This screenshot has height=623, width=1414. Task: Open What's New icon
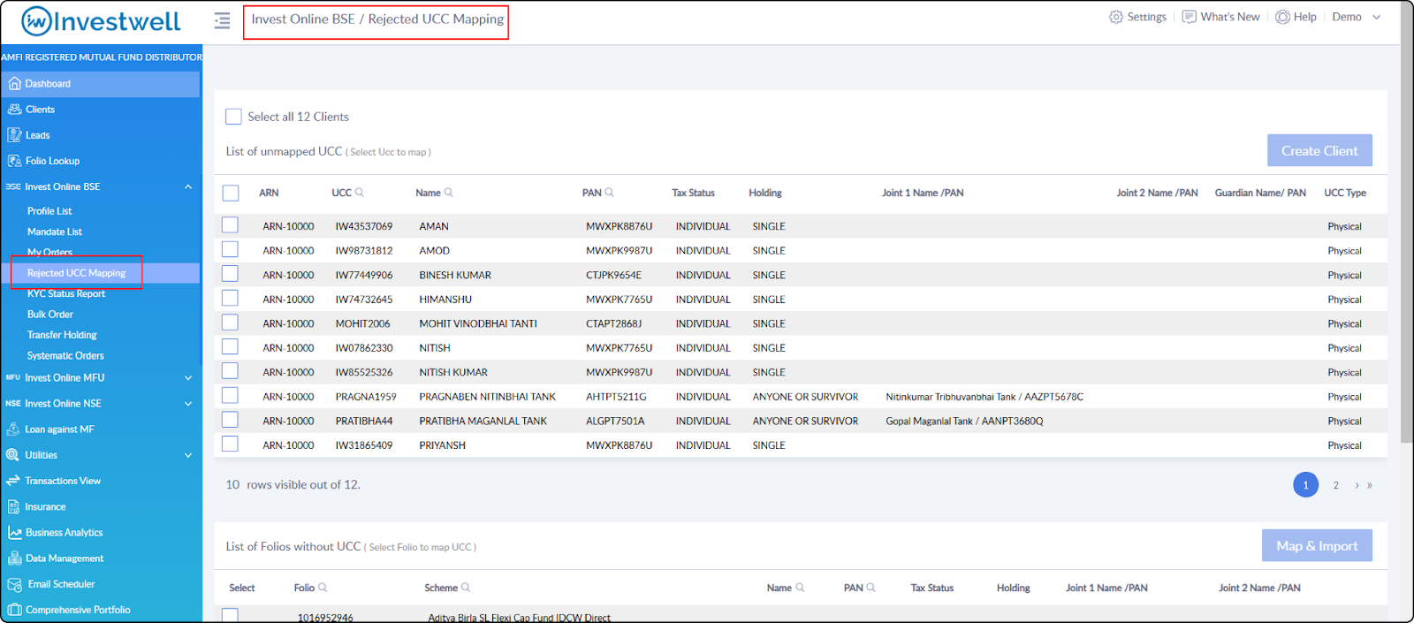(x=1190, y=17)
